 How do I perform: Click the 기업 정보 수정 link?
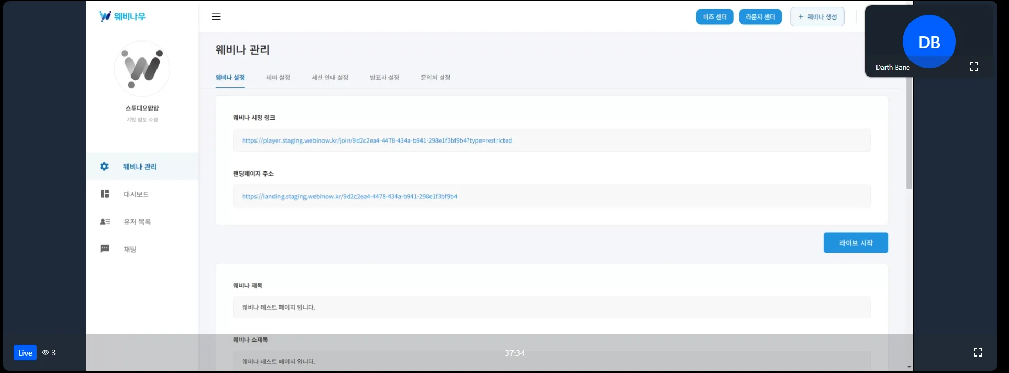pos(142,120)
